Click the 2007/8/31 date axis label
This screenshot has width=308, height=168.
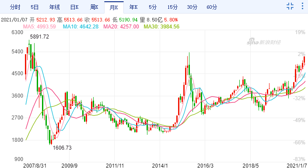(x=35, y=166)
